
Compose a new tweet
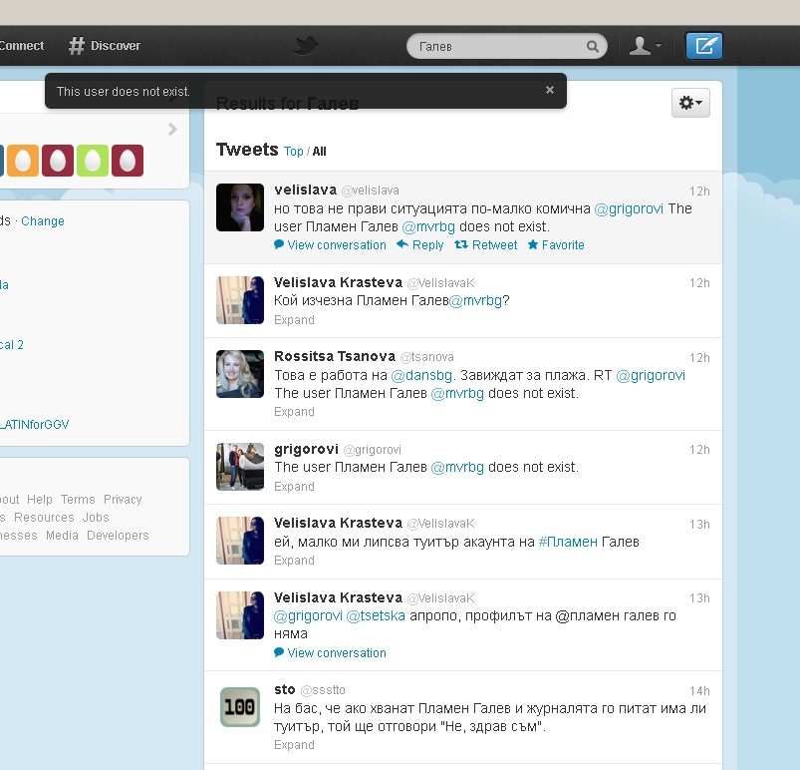703,46
